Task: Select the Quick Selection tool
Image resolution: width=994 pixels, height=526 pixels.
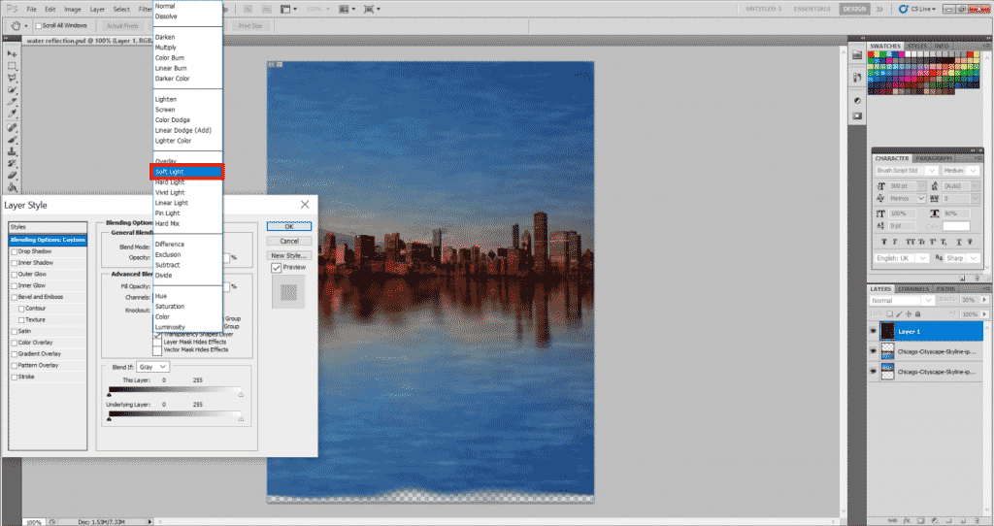Action: (x=12, y=90)
